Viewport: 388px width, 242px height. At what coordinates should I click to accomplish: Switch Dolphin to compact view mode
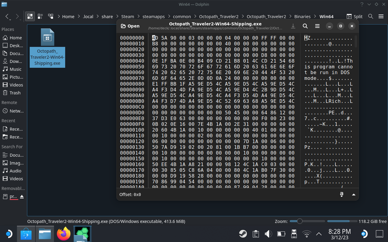40,16
